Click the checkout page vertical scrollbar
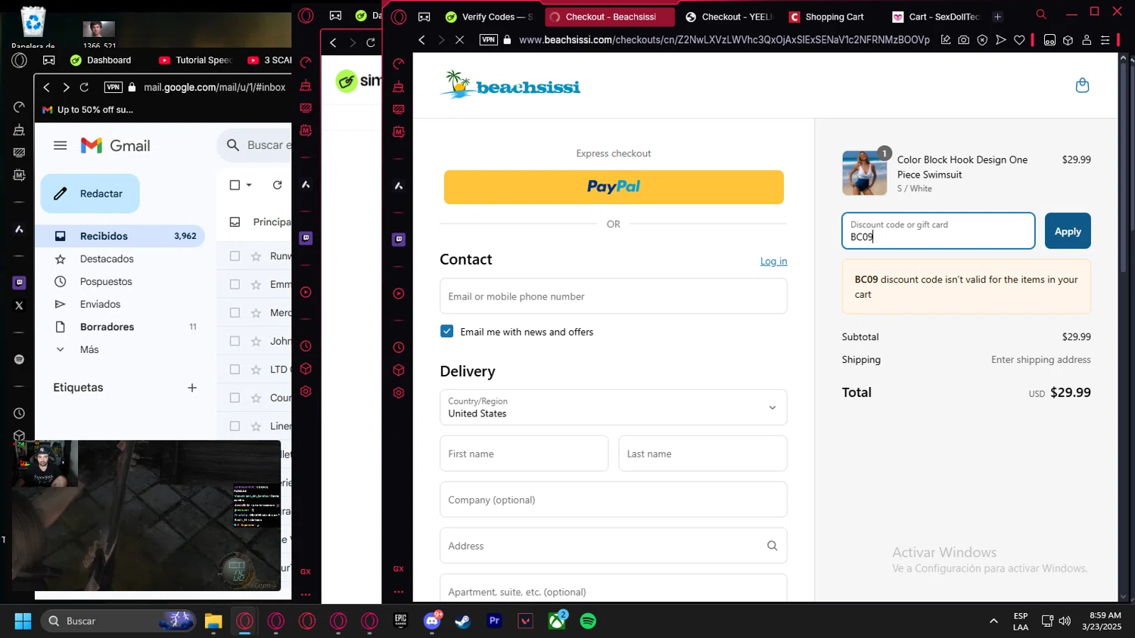The image size is (1135, 638). click(x=1123, y=166)
